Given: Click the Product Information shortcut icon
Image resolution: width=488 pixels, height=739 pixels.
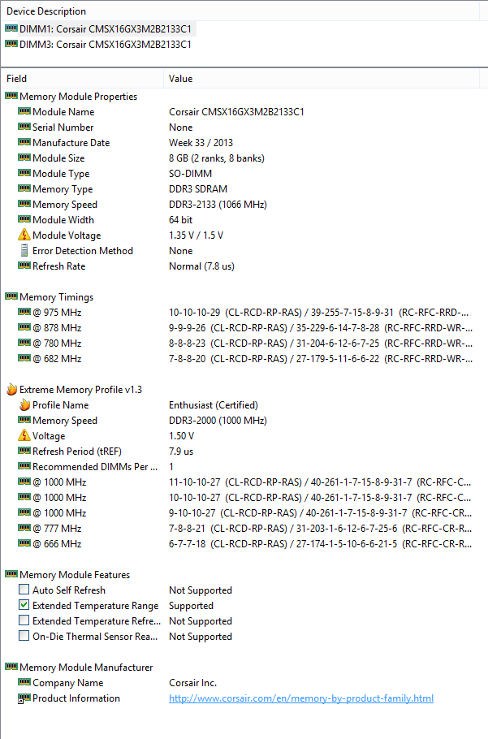Looking at the screenshot, I should [24, 698].
